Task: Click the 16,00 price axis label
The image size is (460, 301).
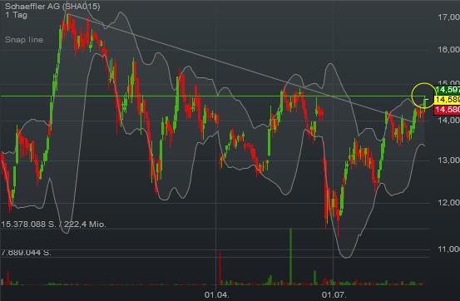Action: (x=448, y=49)
